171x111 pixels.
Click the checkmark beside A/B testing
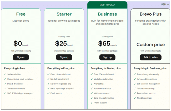(x=92, y=84)
